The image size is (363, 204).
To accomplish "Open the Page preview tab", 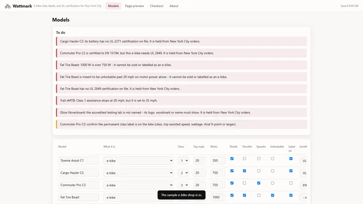I will [x=134, y=6].
